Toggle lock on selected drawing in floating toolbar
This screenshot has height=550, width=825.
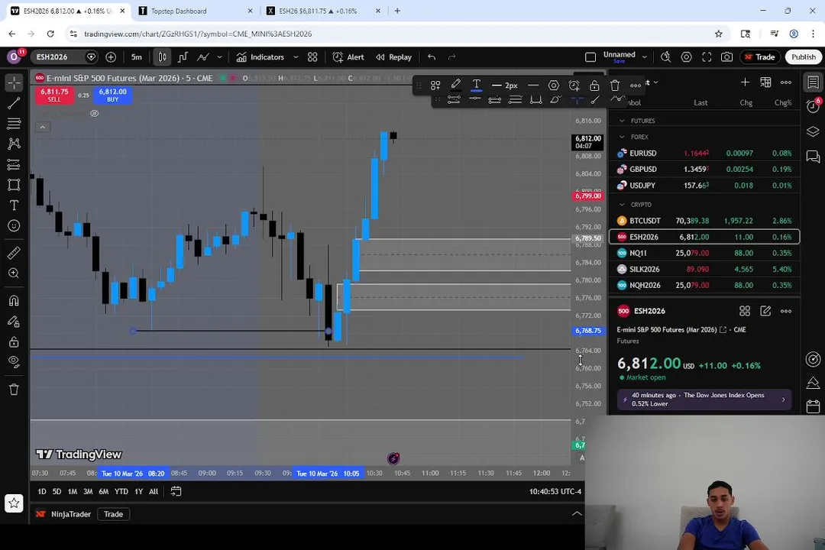point(594,86)
